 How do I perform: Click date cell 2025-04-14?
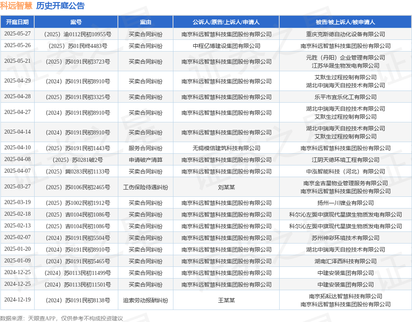17,132
